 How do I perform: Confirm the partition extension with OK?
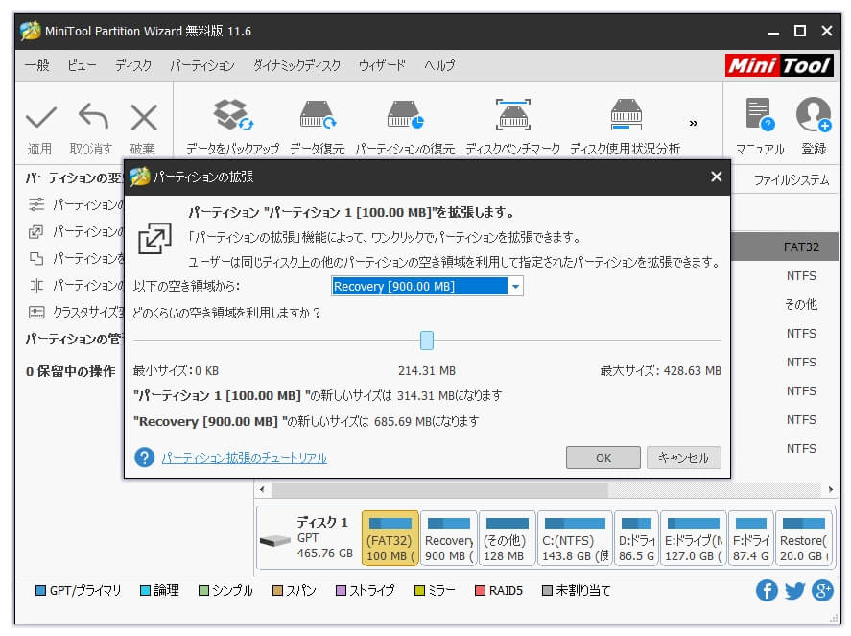click(x=603, y=458)
